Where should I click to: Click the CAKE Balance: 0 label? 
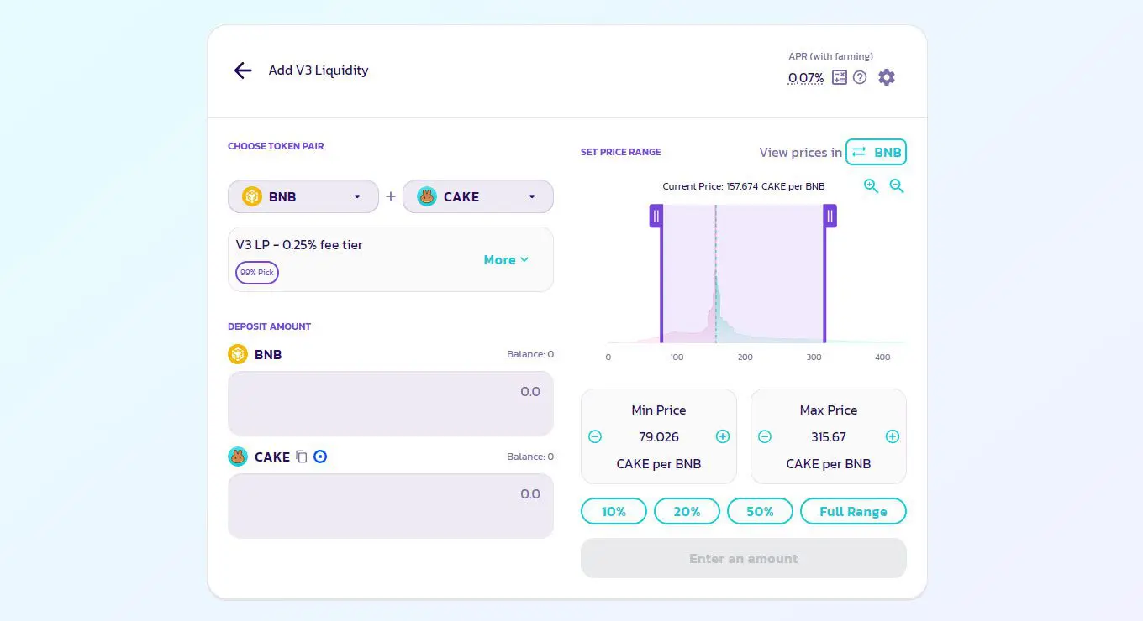pyautogui.click(x=530, y=457)
